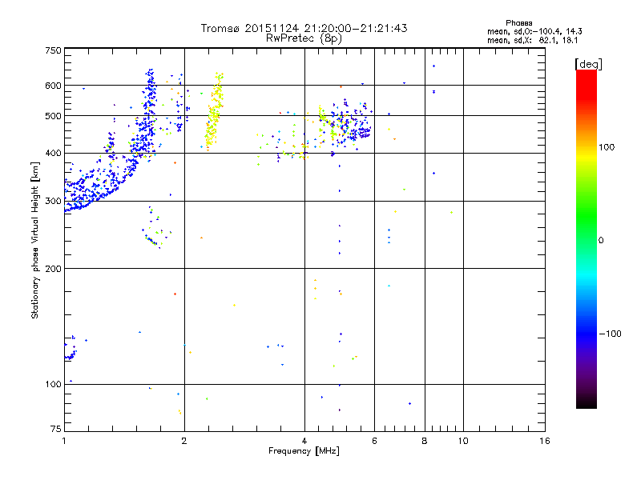
Task: Click the y-axis tick label '75'
Action: tap(56, 429)
